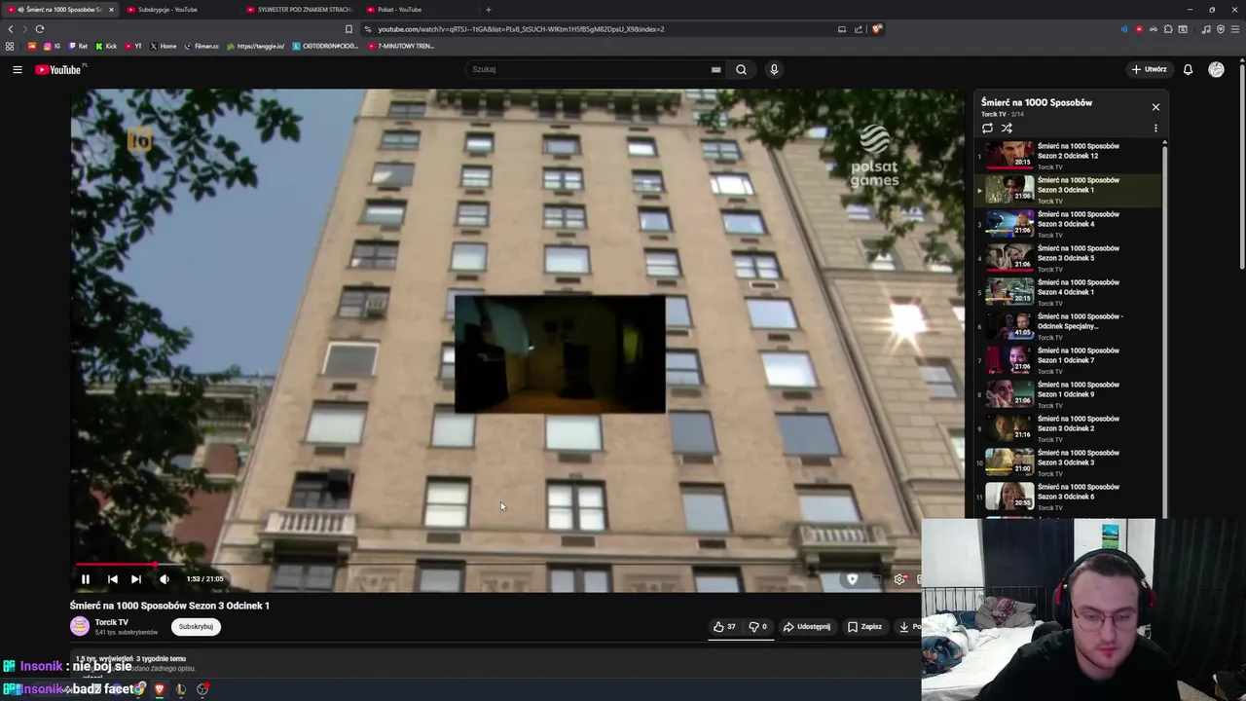Screen dimensions: 1246x701
Task: Click the bookmark page icon
Action: point(348,29)
